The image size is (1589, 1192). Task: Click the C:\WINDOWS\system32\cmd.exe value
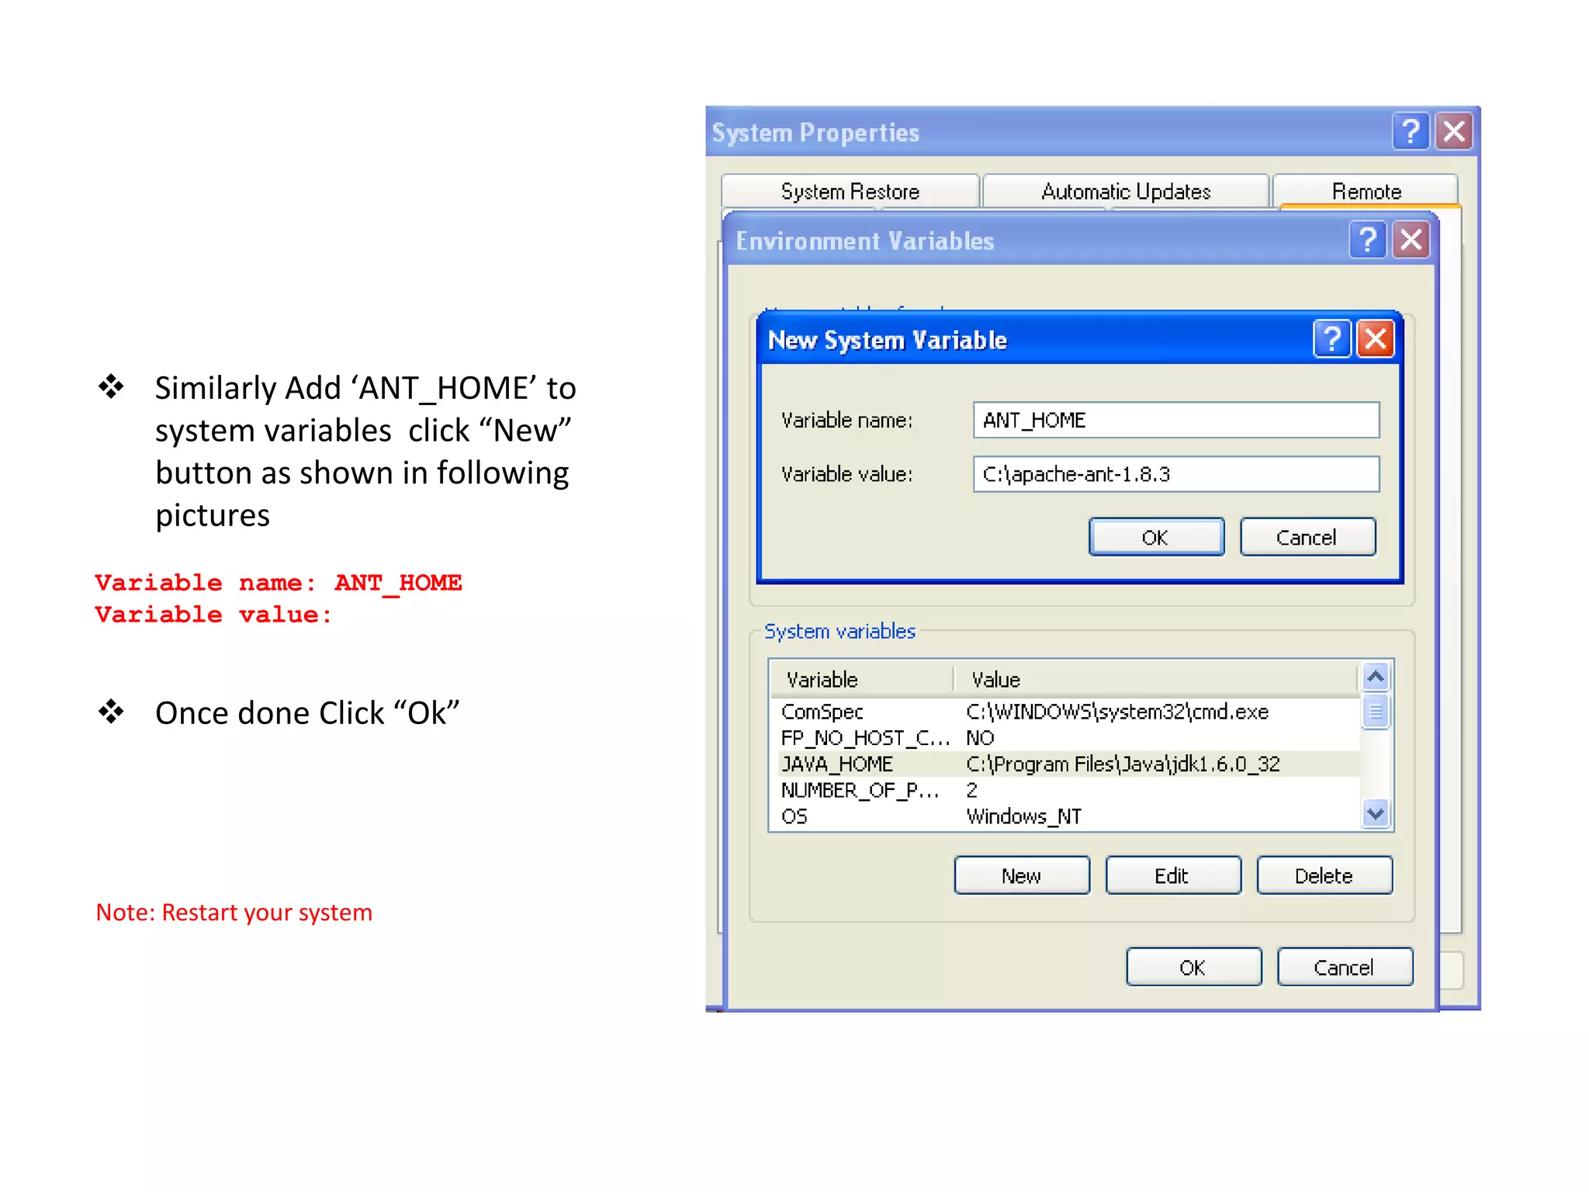click(x=1117, y=712)
